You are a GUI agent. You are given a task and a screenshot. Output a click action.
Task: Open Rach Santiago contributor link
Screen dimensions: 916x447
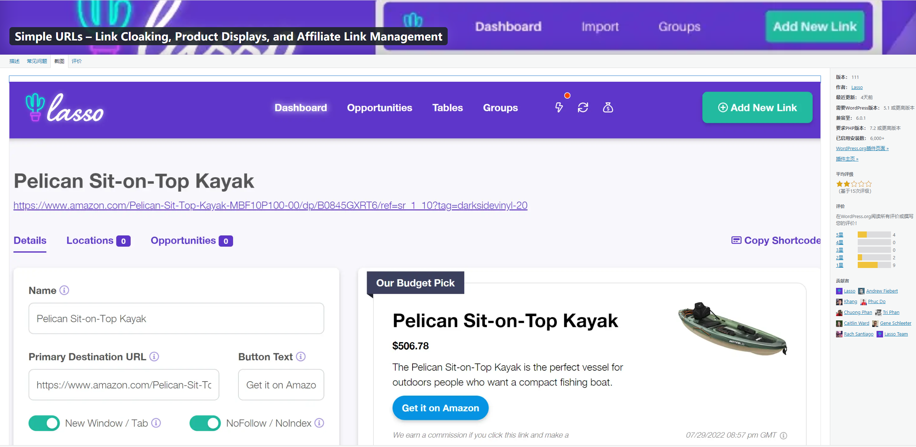coord(858,334)
